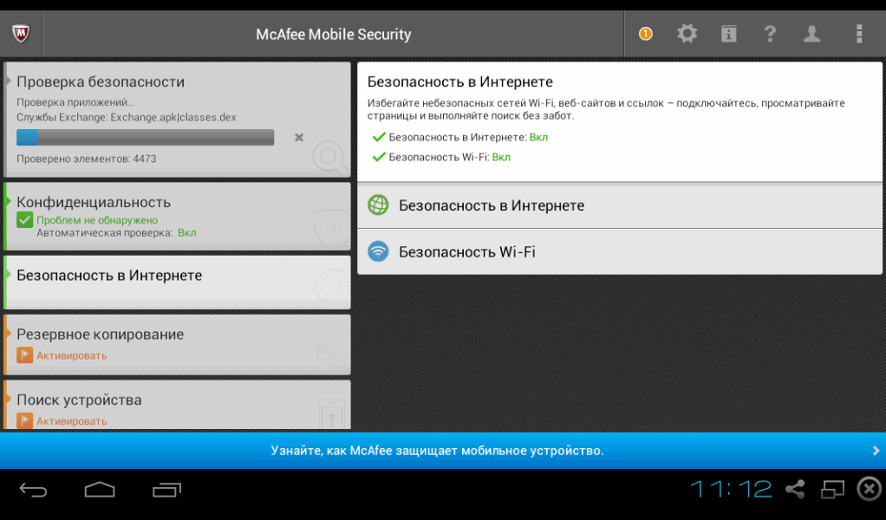Cancel the running scan with the X
The height and width of the screenshot is (520, 886).
point(298,137)
